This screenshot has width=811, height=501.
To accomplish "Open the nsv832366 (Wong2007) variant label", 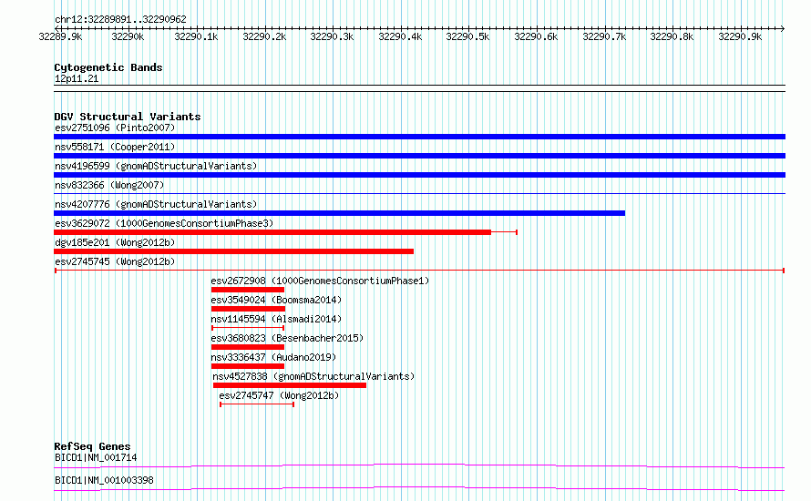I will tap(109, 185).
